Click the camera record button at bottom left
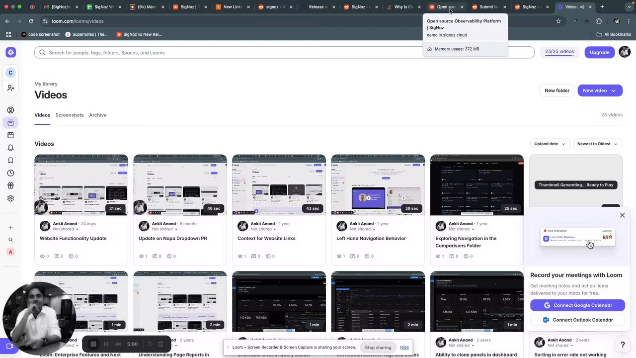 (x=9, y=346)
